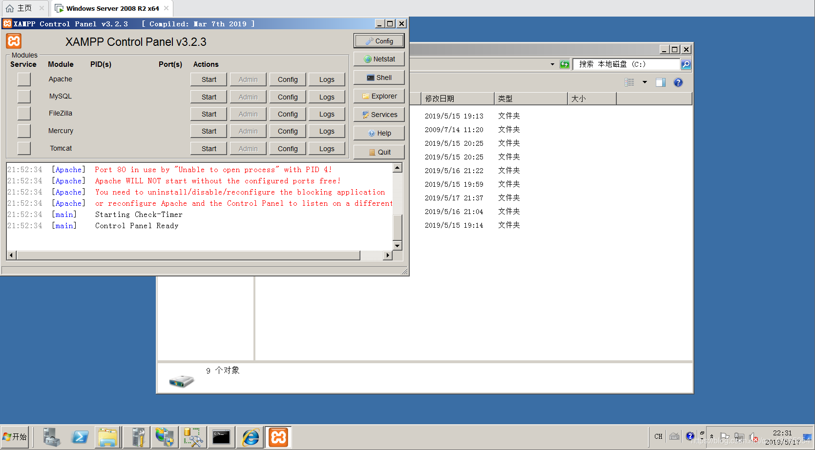Click the 开始 Start button
Screen dimensions: 815x450
(15, 437)
